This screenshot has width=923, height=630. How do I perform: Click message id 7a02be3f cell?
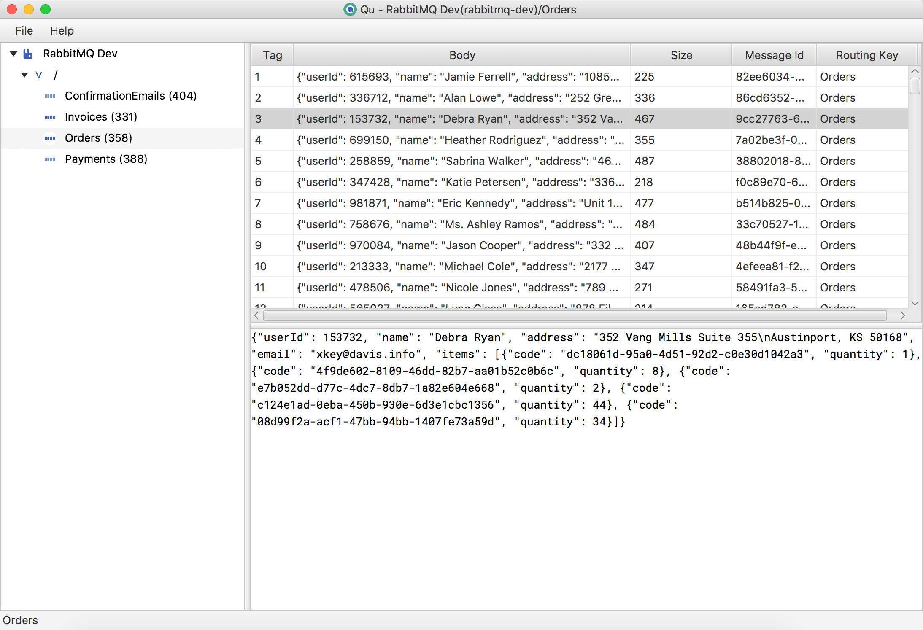(x=774, y=140)
